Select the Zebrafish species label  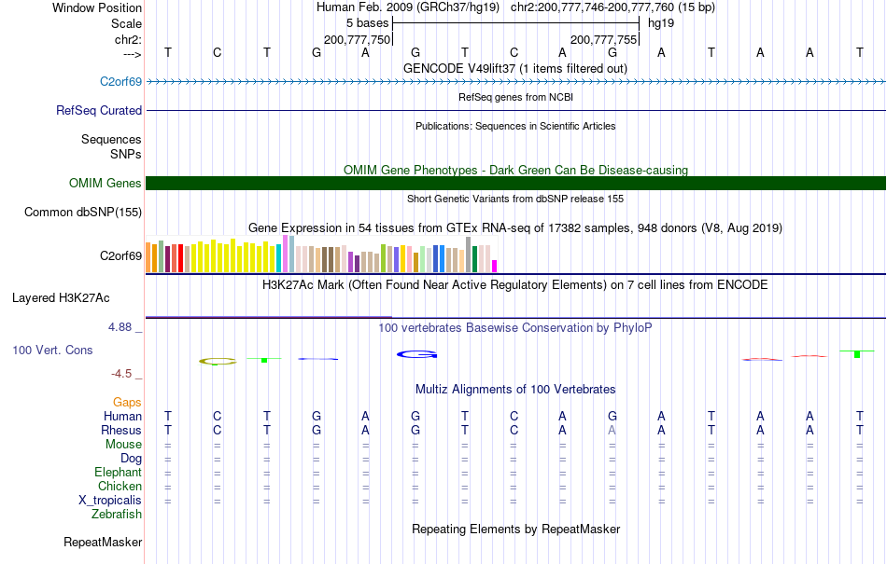(x=117, y=515)
